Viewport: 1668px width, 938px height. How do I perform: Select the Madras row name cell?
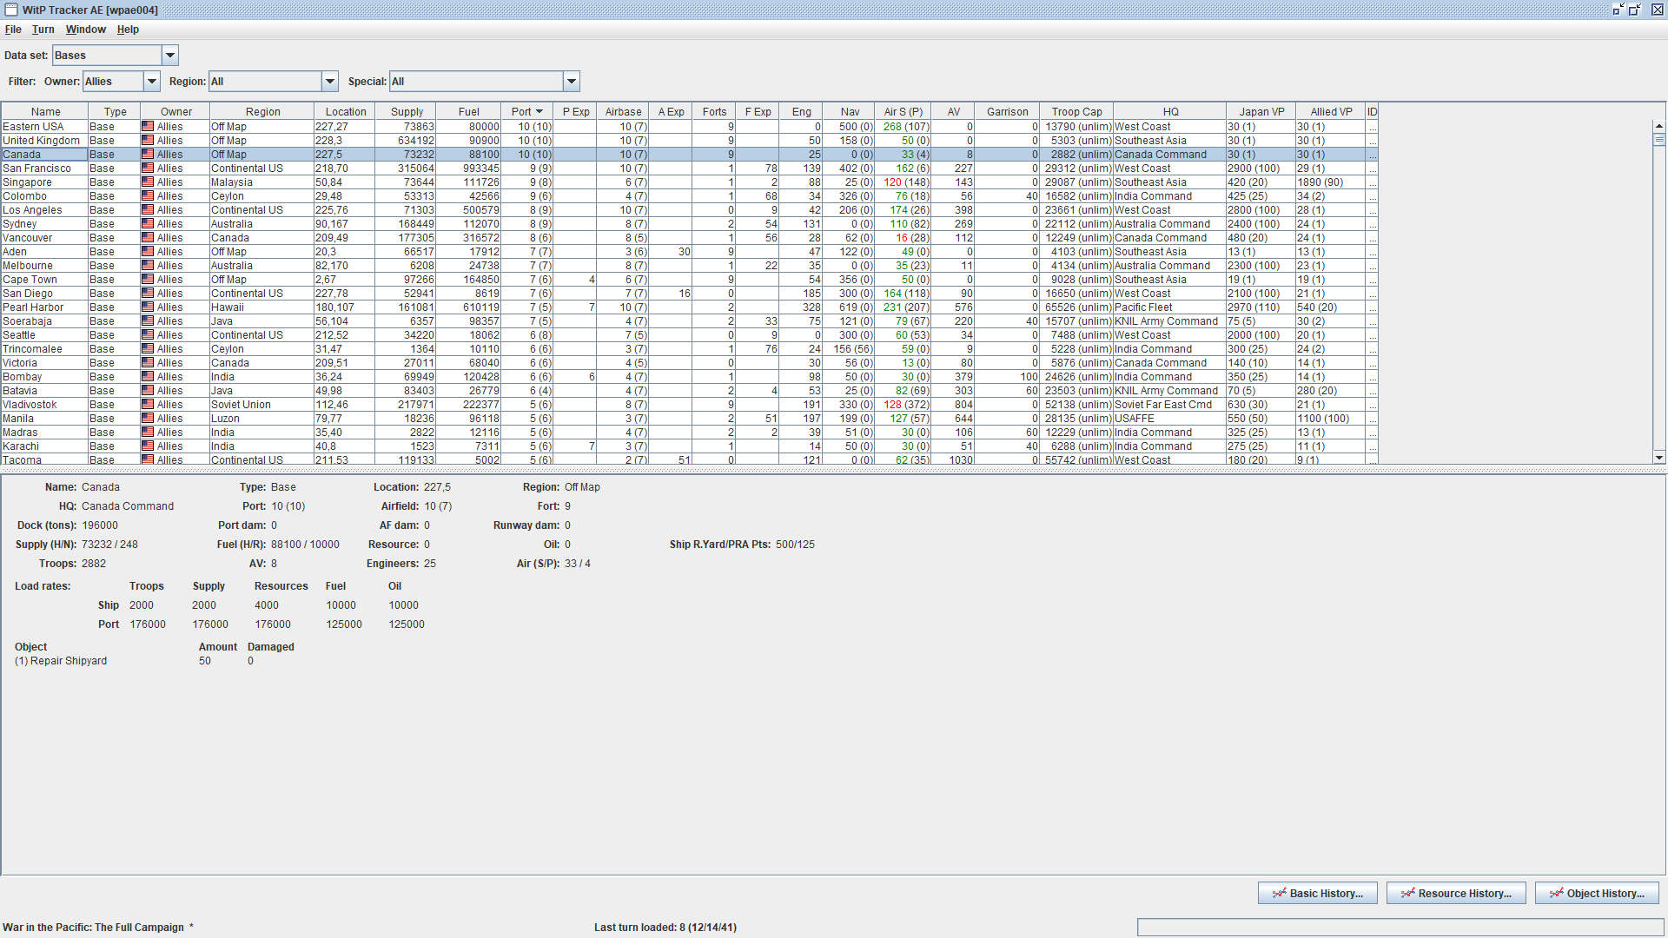click(x=44, y=433)
